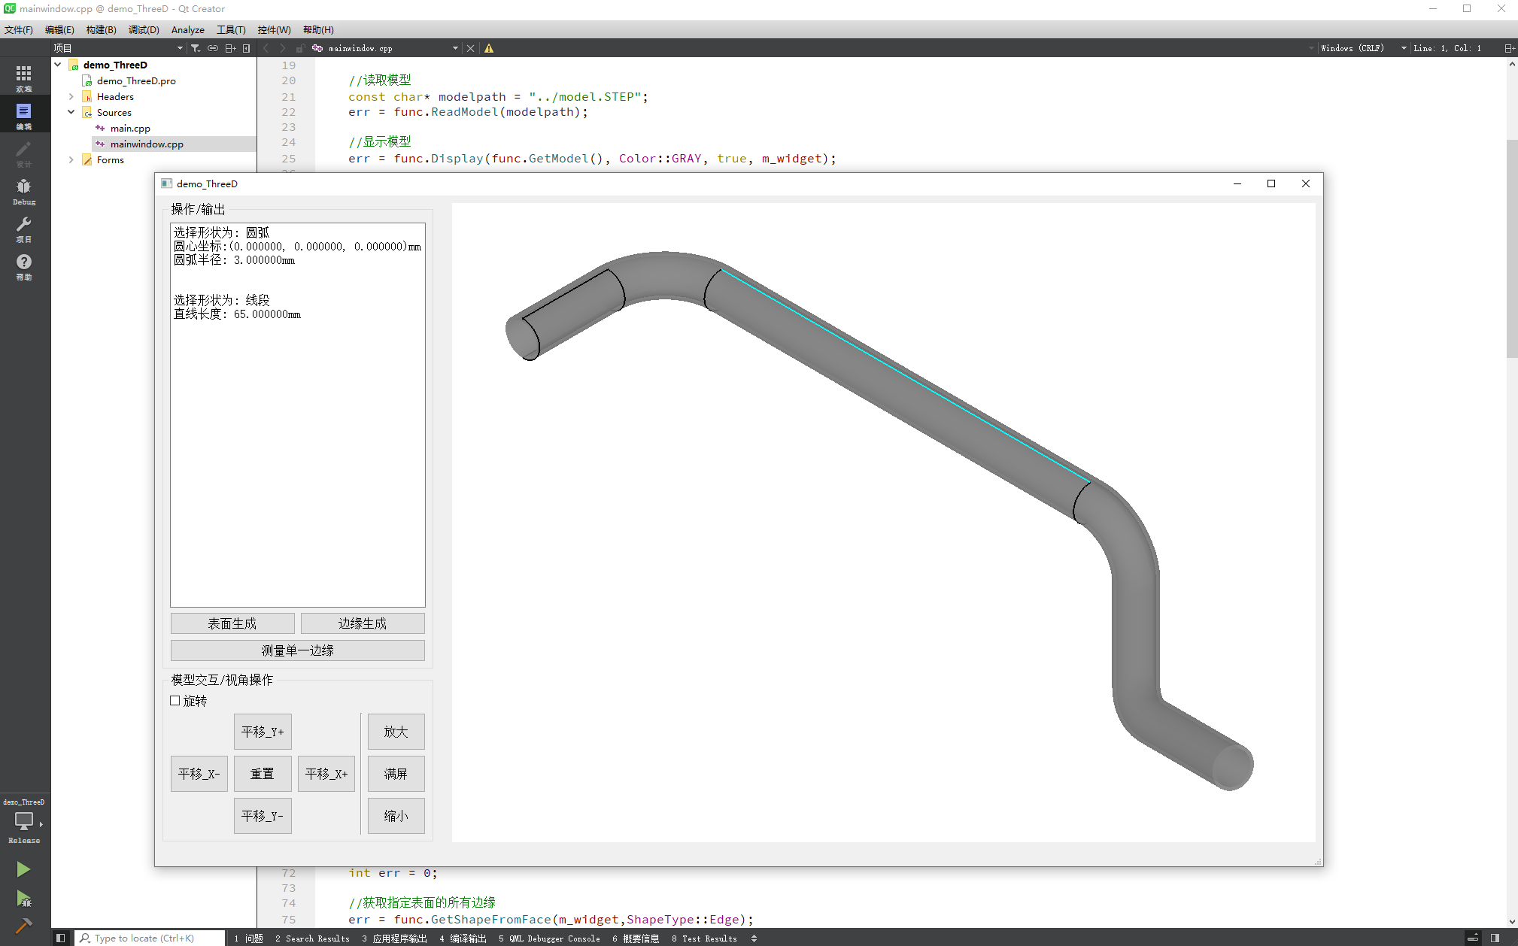Click the filter tree icon in project panel
1518x946 pixels.
point(196,48)
